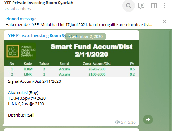
Task: Open the channel search icon
Action: tap(129, 6)
